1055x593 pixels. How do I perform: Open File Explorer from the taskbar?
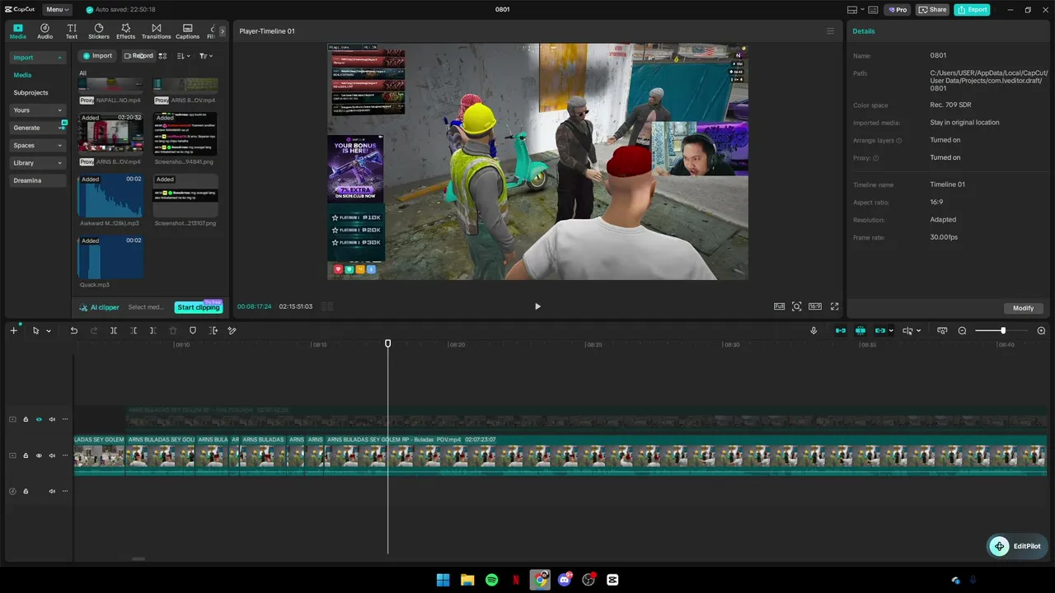pyautogui.click(x=467, y=580)
